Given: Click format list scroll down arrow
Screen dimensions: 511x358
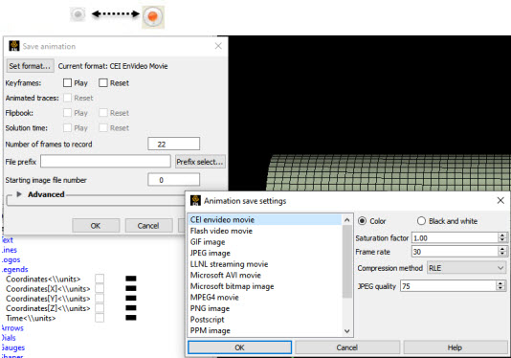Looking at the screenshot, I should 347,331.
